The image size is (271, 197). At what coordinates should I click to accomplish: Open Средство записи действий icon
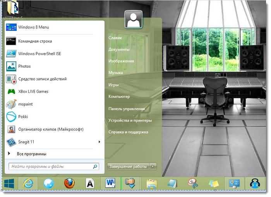coord(11,79)
